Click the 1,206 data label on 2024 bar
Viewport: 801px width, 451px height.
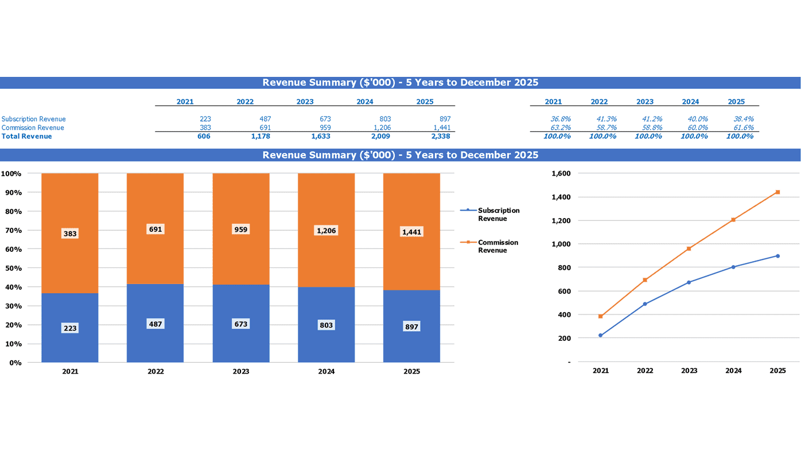pos(326,231)
